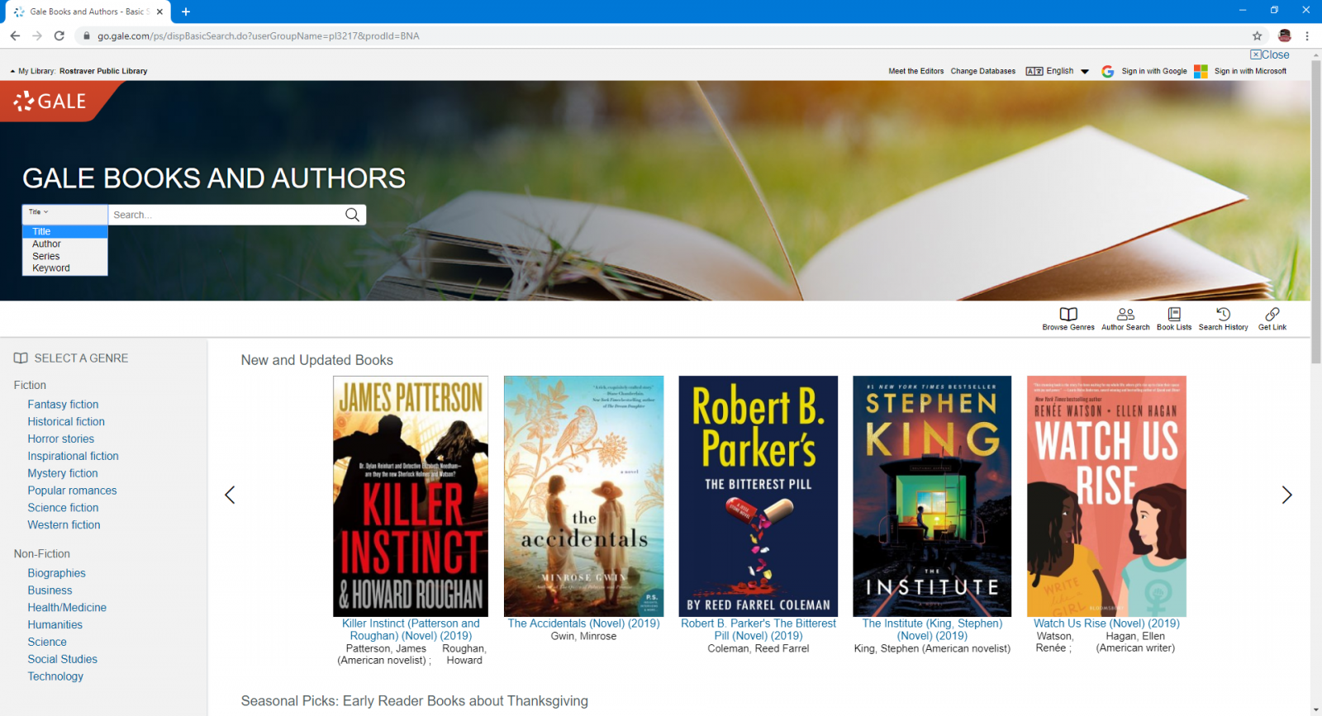This screenshot has width=1322, height=716.
Task: Reload the page in browser
Action: click(59, 36)
